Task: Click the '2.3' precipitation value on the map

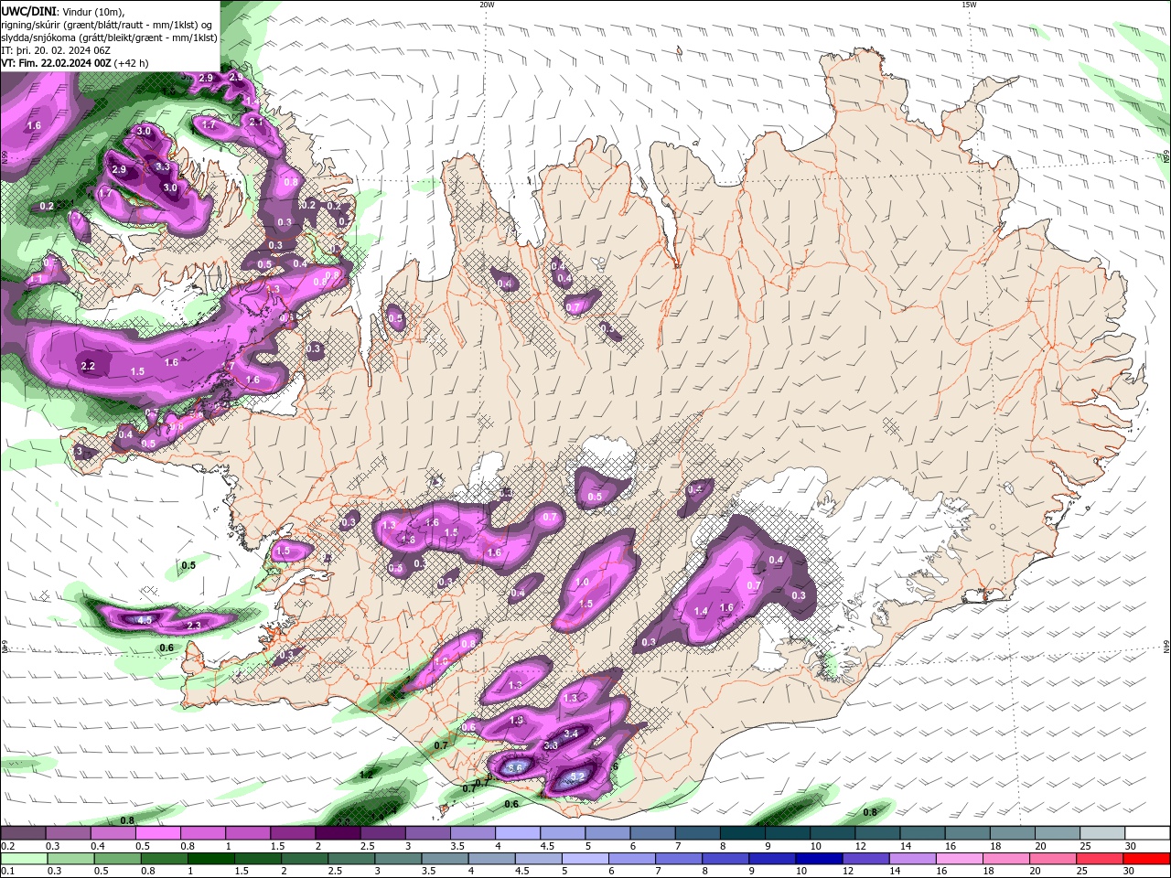Action: tap(194, 626)
